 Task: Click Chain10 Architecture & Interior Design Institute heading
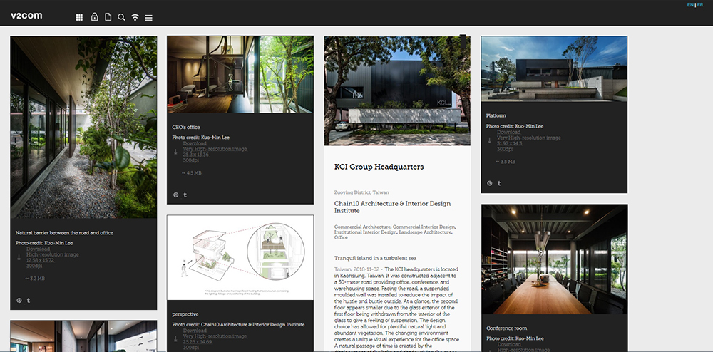point(392,207)
